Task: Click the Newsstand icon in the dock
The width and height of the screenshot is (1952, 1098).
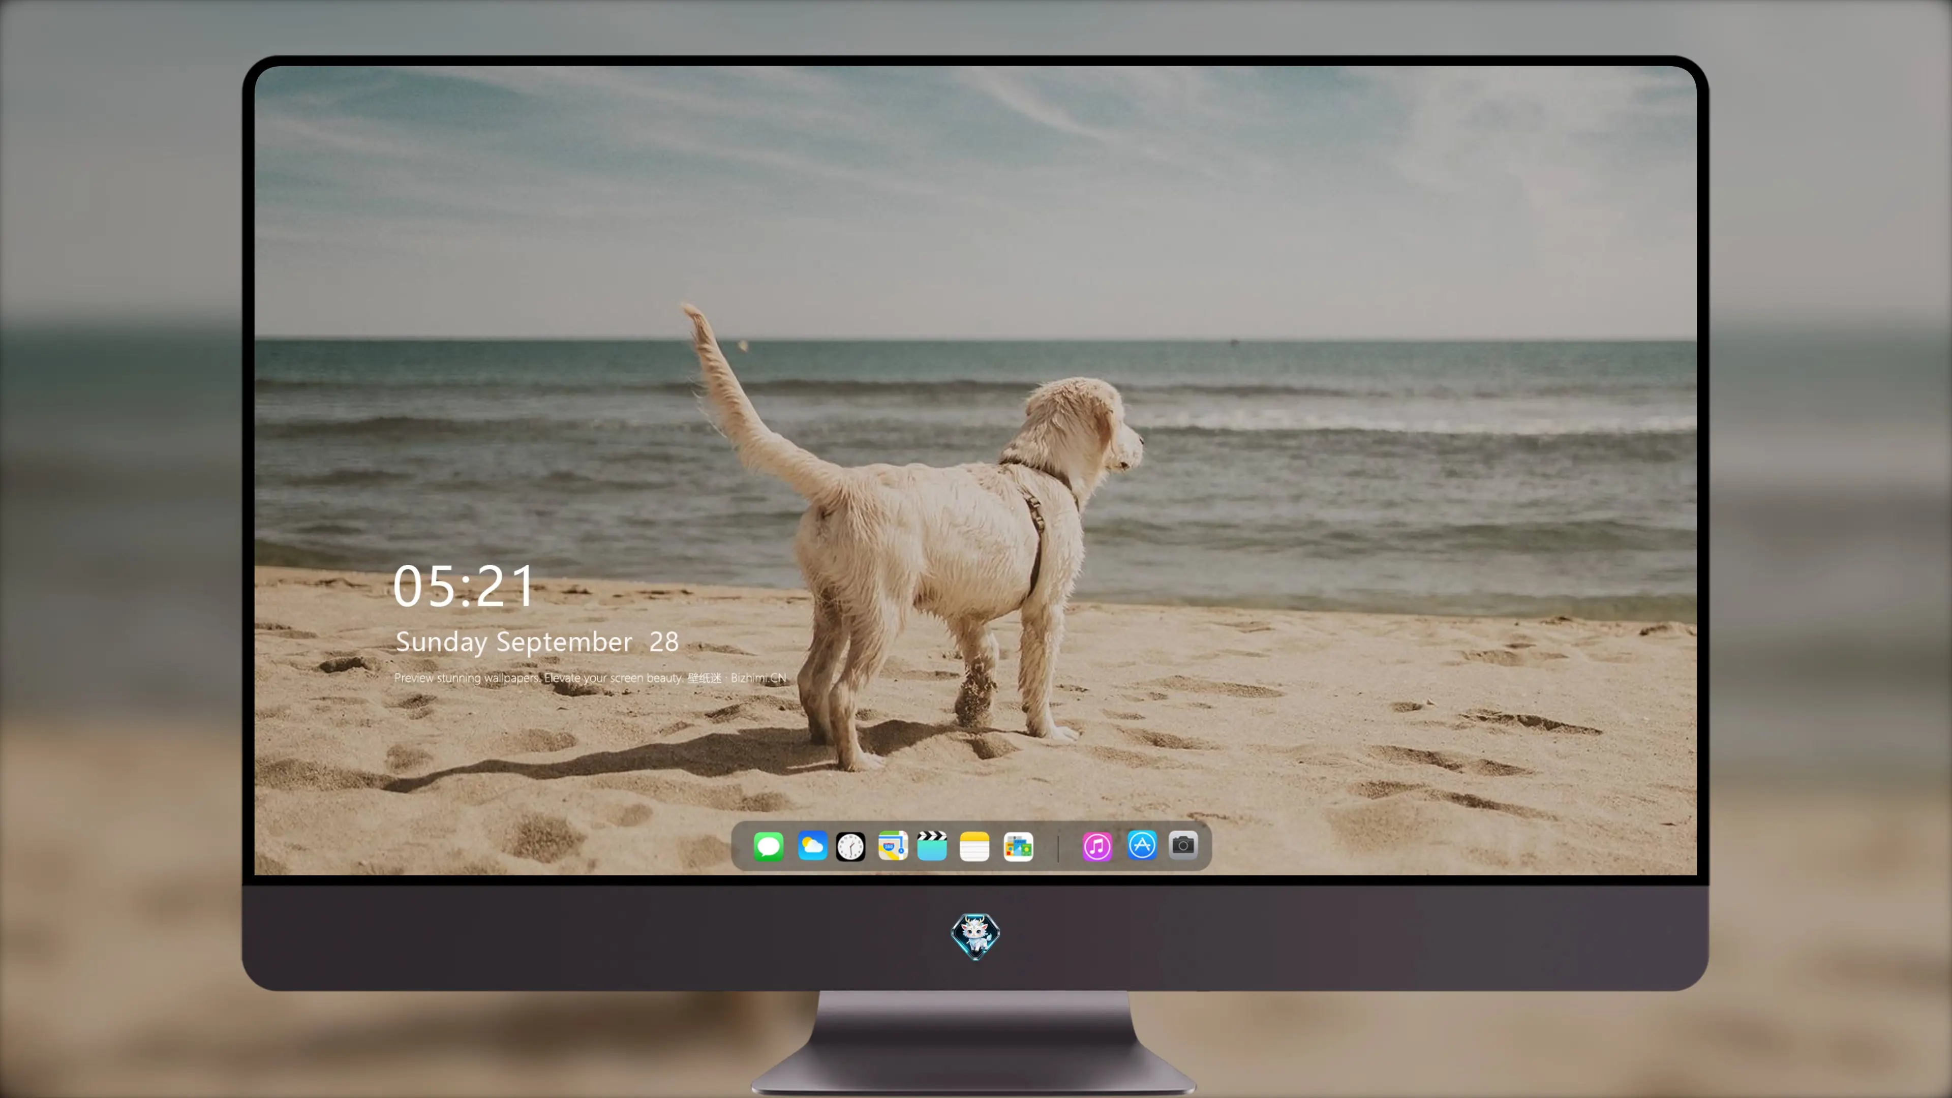Action: [1018, 846]
